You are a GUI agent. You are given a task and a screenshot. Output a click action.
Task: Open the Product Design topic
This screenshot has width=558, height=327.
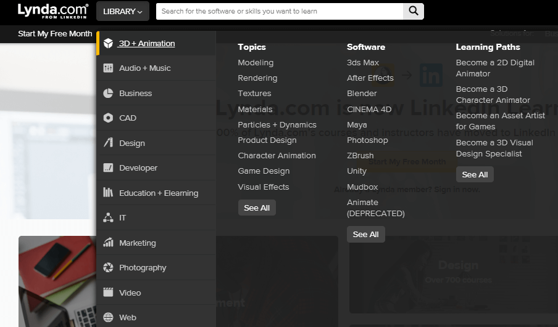267,140
